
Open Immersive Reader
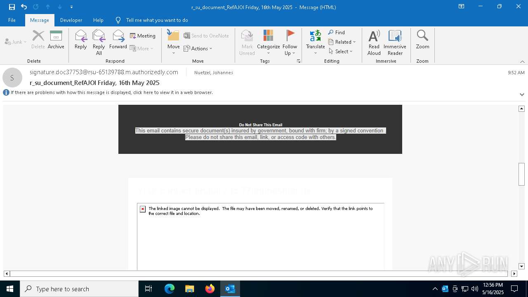(395, 42)
